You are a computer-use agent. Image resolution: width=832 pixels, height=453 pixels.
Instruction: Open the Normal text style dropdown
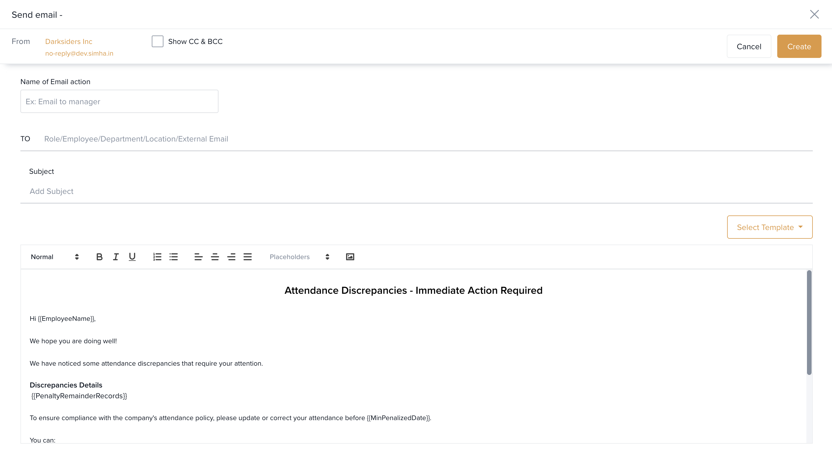pos(54,257)
